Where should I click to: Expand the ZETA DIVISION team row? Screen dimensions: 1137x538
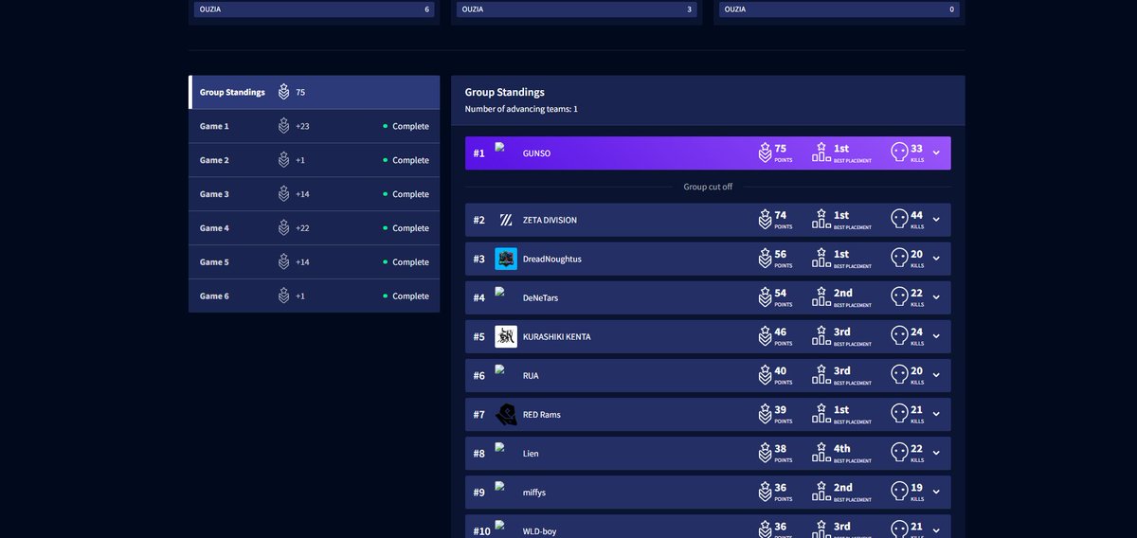point(936,220)
